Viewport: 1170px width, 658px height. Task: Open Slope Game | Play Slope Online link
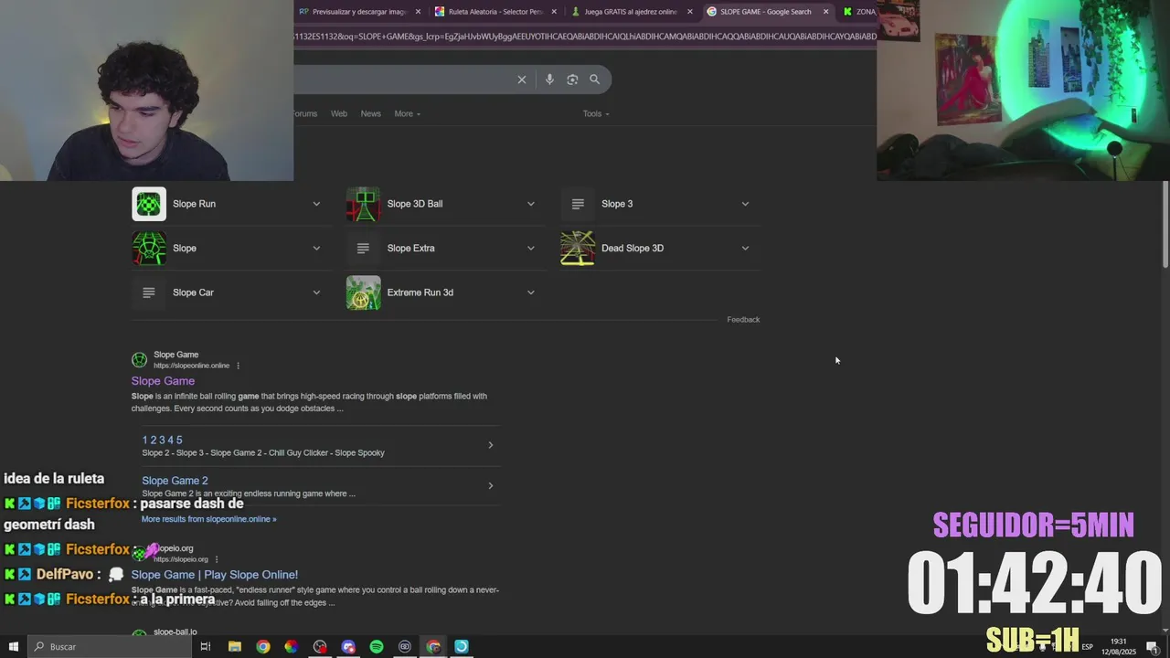[215, 575]
